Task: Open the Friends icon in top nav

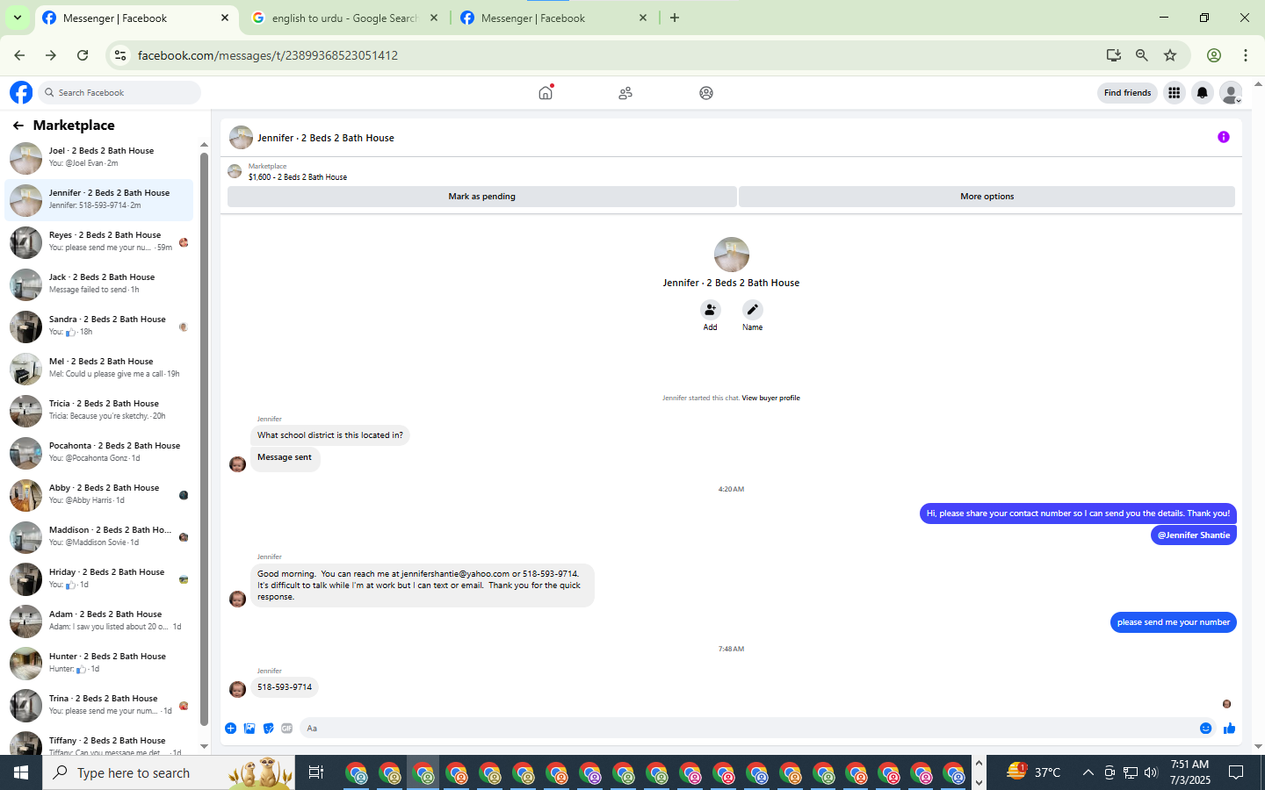Action: [625, 92]
